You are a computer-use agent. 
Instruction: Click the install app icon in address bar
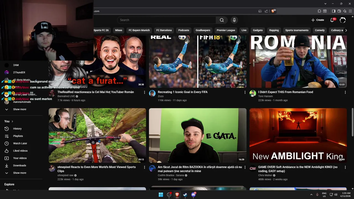click(x=260, y=11)
